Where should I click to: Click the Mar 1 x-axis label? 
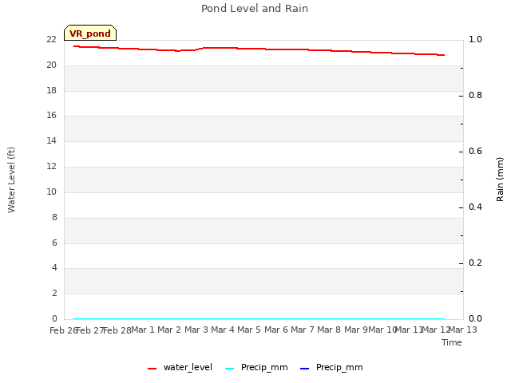[x=142, y=330]
